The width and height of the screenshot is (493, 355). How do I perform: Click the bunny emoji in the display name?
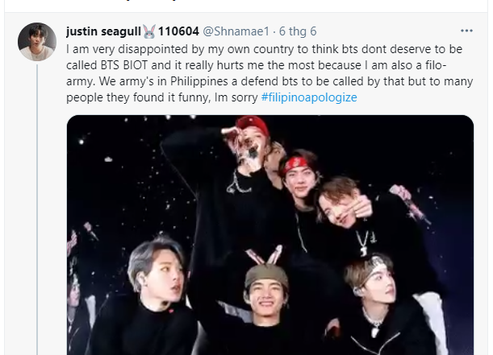[x=149, y=31]
